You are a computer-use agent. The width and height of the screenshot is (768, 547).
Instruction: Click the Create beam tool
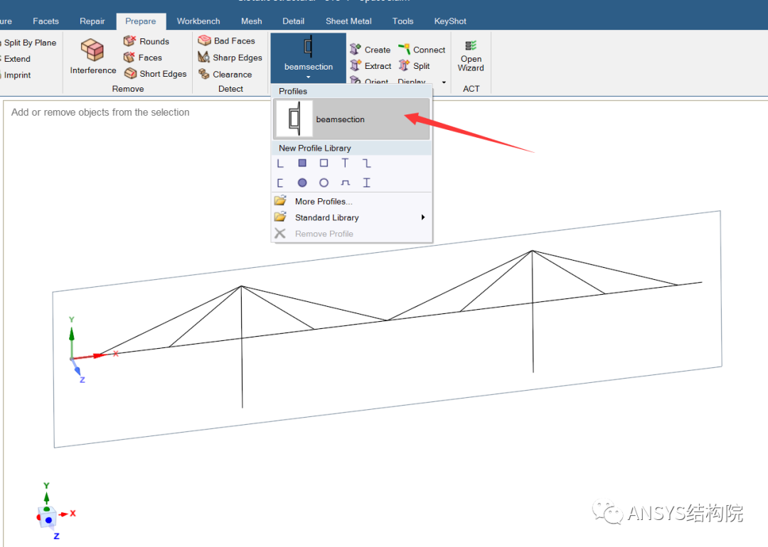click(x=370, y=50)
